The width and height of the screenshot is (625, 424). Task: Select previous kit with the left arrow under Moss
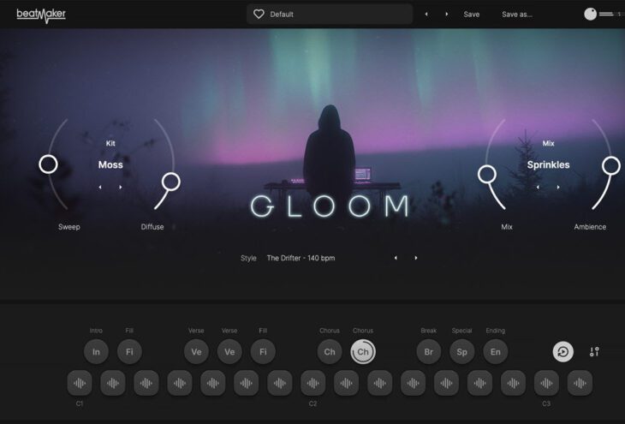(100, 187)
